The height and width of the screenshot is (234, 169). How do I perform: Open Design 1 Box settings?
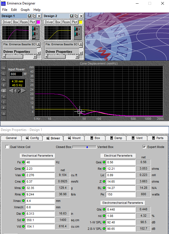(x=16, y=22)
